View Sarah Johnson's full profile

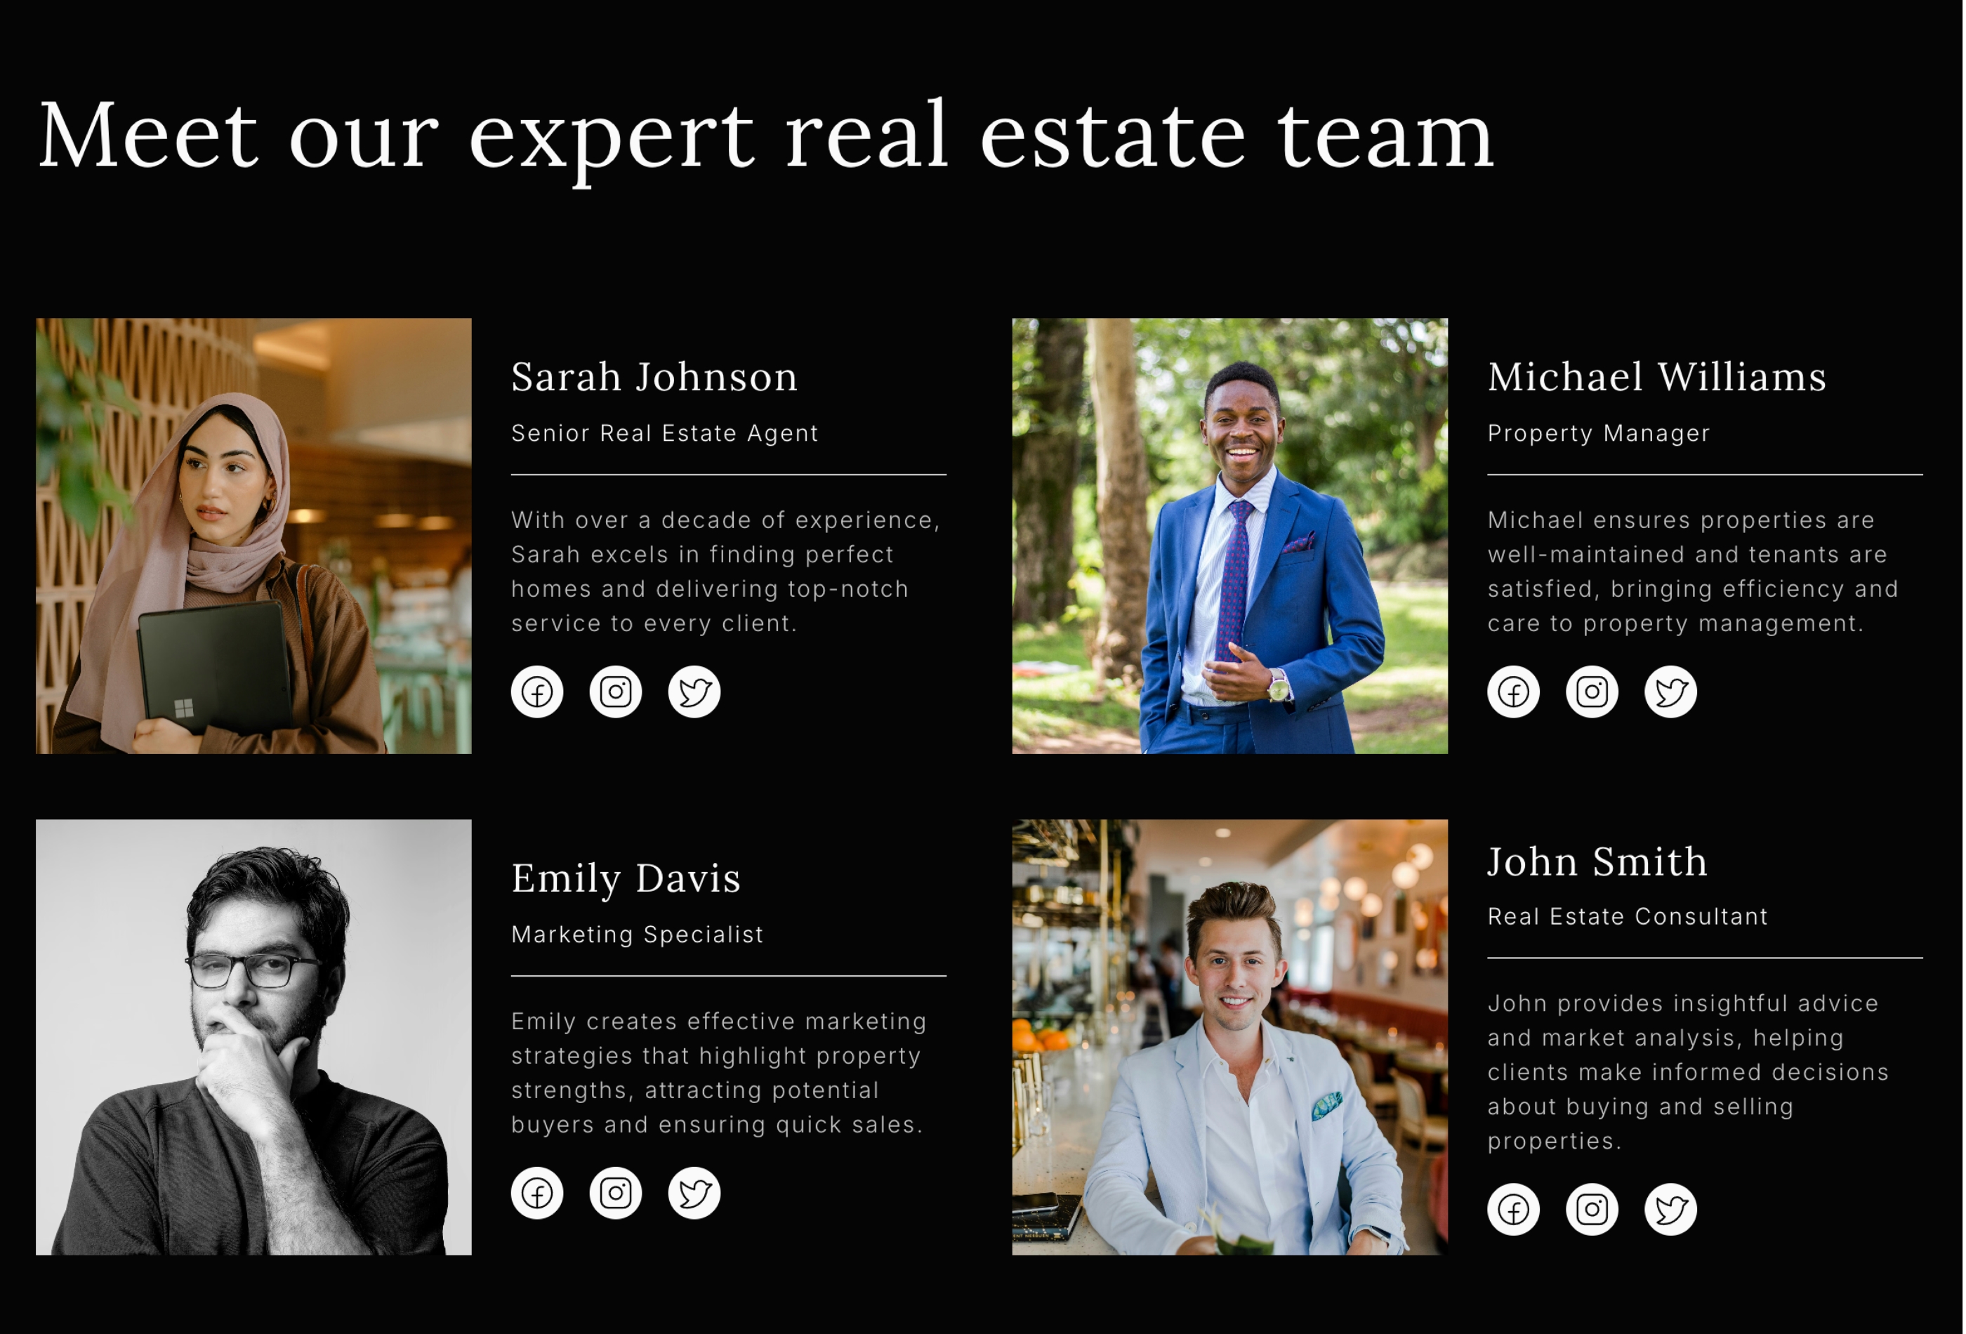[654, 376]
